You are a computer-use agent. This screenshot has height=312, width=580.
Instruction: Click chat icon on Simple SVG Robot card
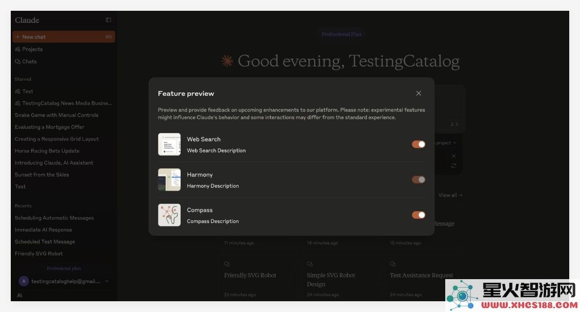(309, 264)
